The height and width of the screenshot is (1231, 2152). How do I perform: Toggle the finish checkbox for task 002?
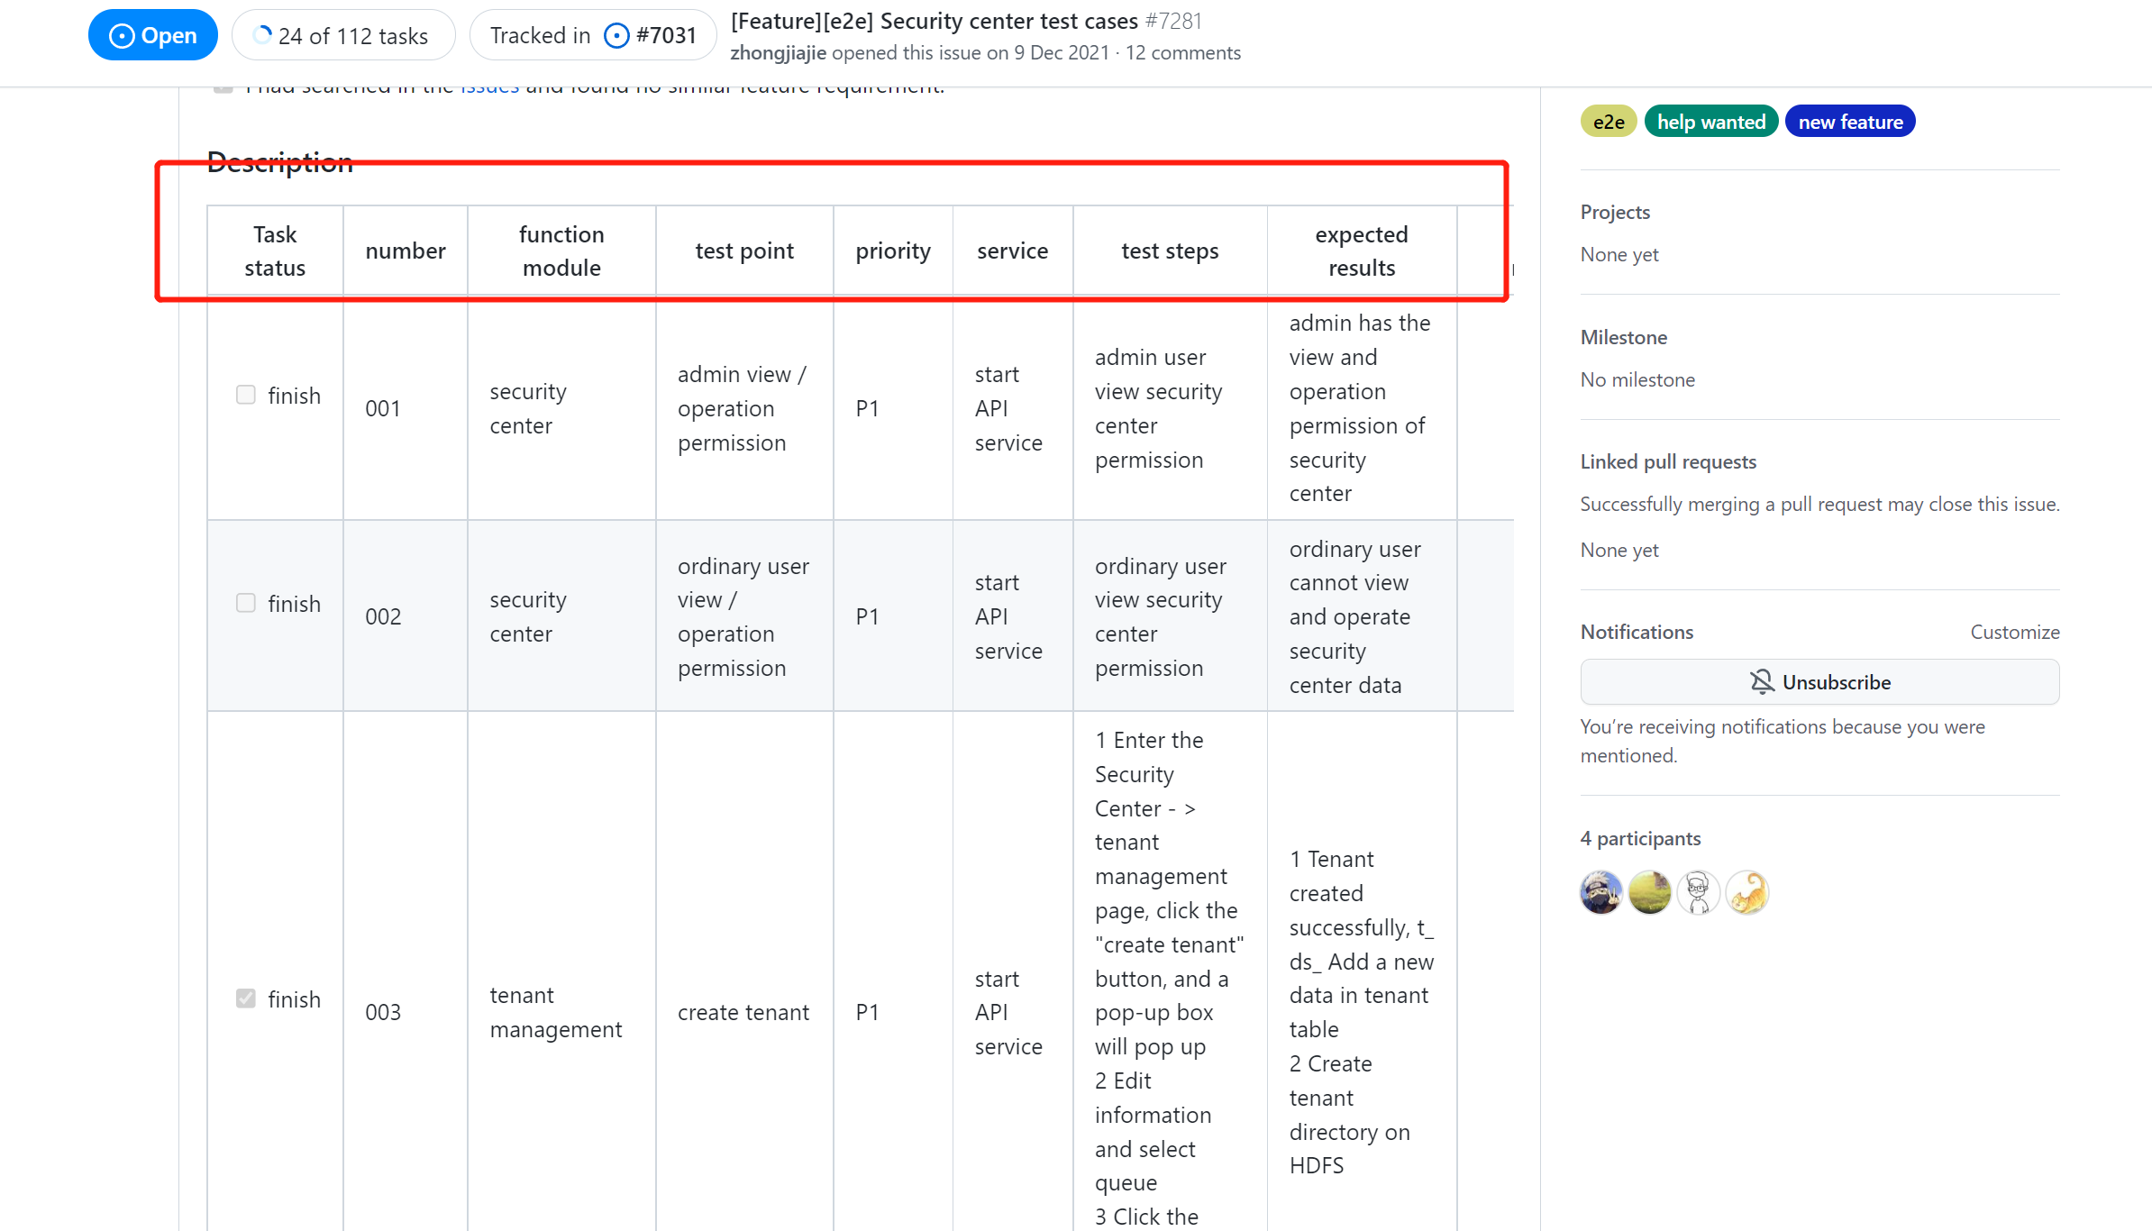click(246, 603)
